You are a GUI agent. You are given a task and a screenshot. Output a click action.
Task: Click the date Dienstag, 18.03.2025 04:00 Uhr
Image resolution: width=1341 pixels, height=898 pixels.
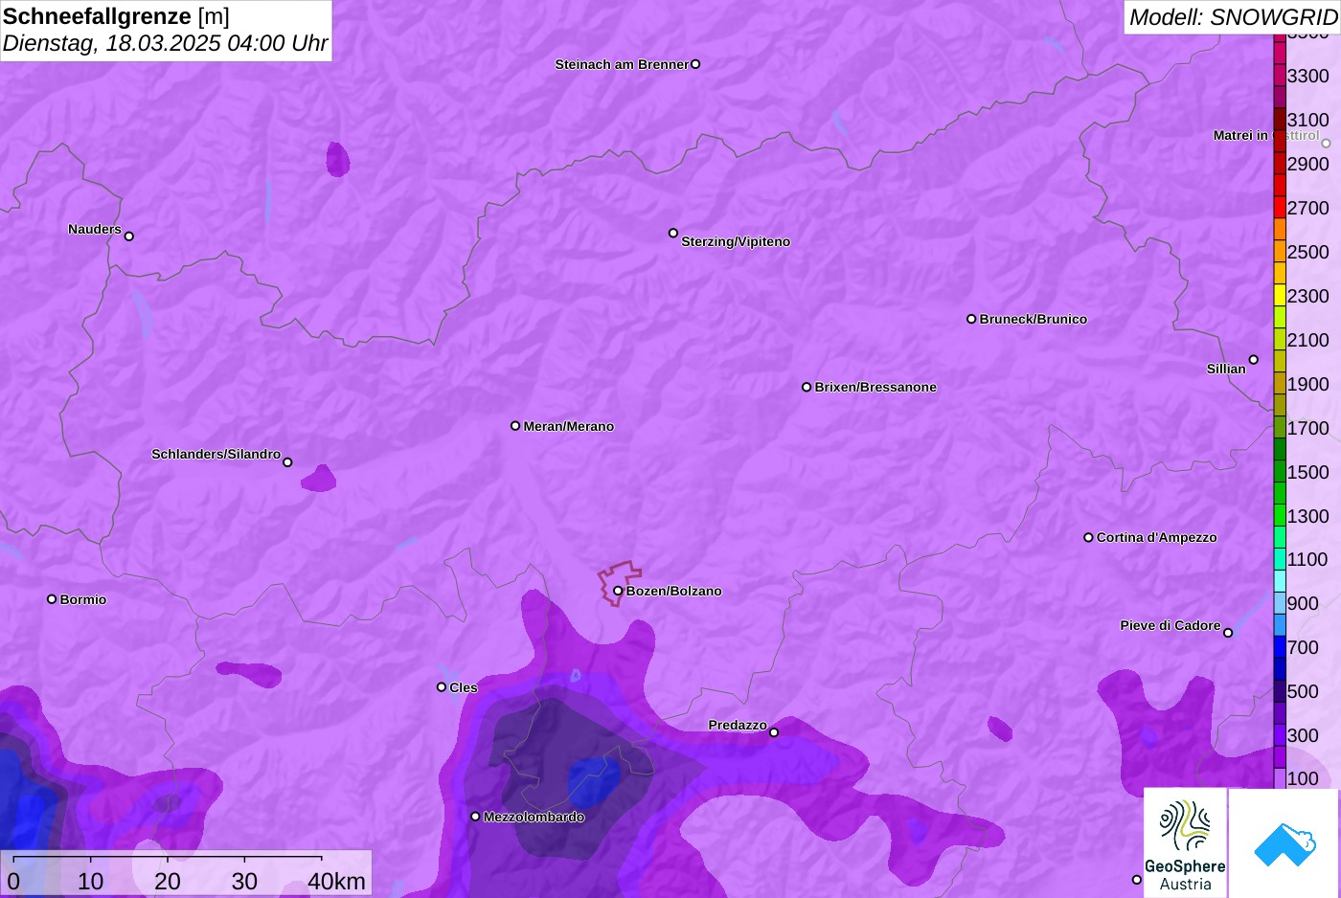click(x=165, y=43)
